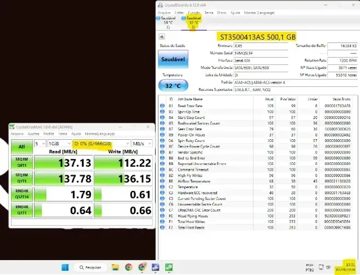
Task: Click status circle of Command Timeout row
Action: pyautogui.click(x=162, y=169)
